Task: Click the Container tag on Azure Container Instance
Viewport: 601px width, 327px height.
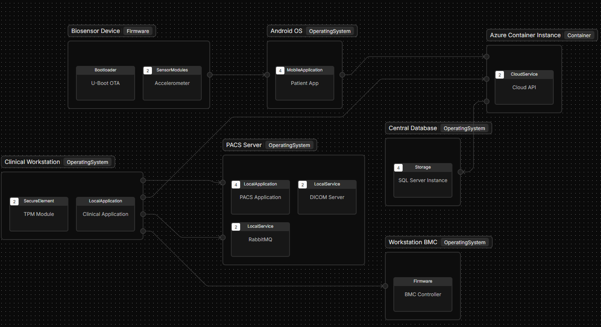Action: click(x=579, y=35)
